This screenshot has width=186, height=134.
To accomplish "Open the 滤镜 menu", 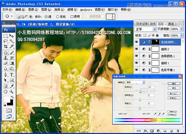I will click(72, 9).
